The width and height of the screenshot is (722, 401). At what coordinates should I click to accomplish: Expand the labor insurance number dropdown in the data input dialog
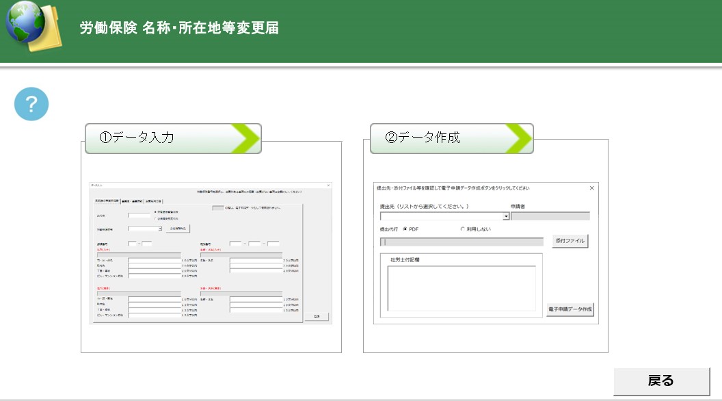(160, 229)
